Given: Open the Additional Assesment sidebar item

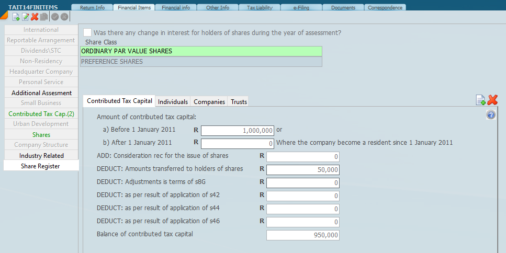Looking at the screenshot, I should (41, 93).
